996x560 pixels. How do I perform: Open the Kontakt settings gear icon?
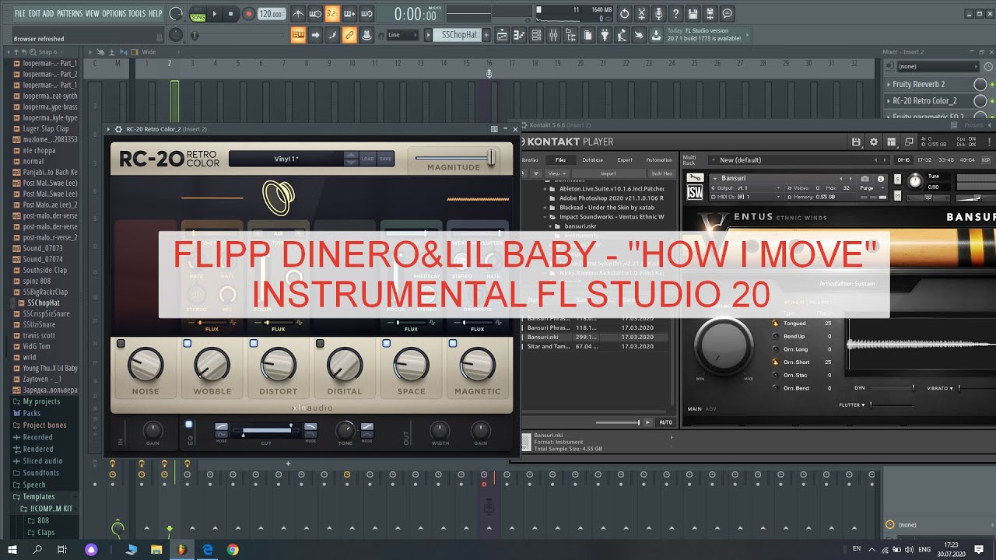point(874,142)
